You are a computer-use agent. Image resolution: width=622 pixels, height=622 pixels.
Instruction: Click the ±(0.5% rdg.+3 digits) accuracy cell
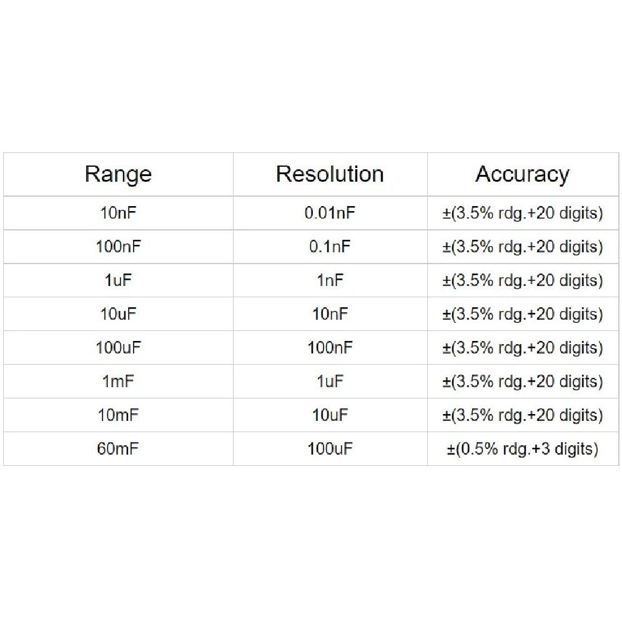click(x=523, y=449)
